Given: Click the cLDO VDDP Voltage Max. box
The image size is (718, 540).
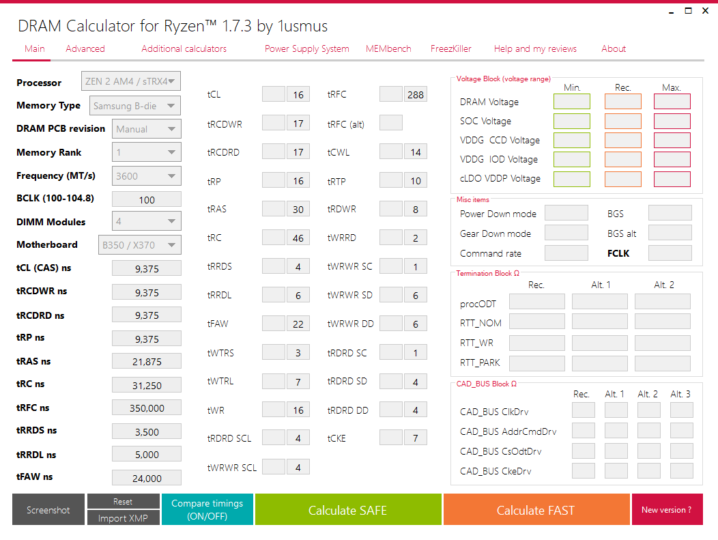Looking at the screenshot, I should click(672, 179).
